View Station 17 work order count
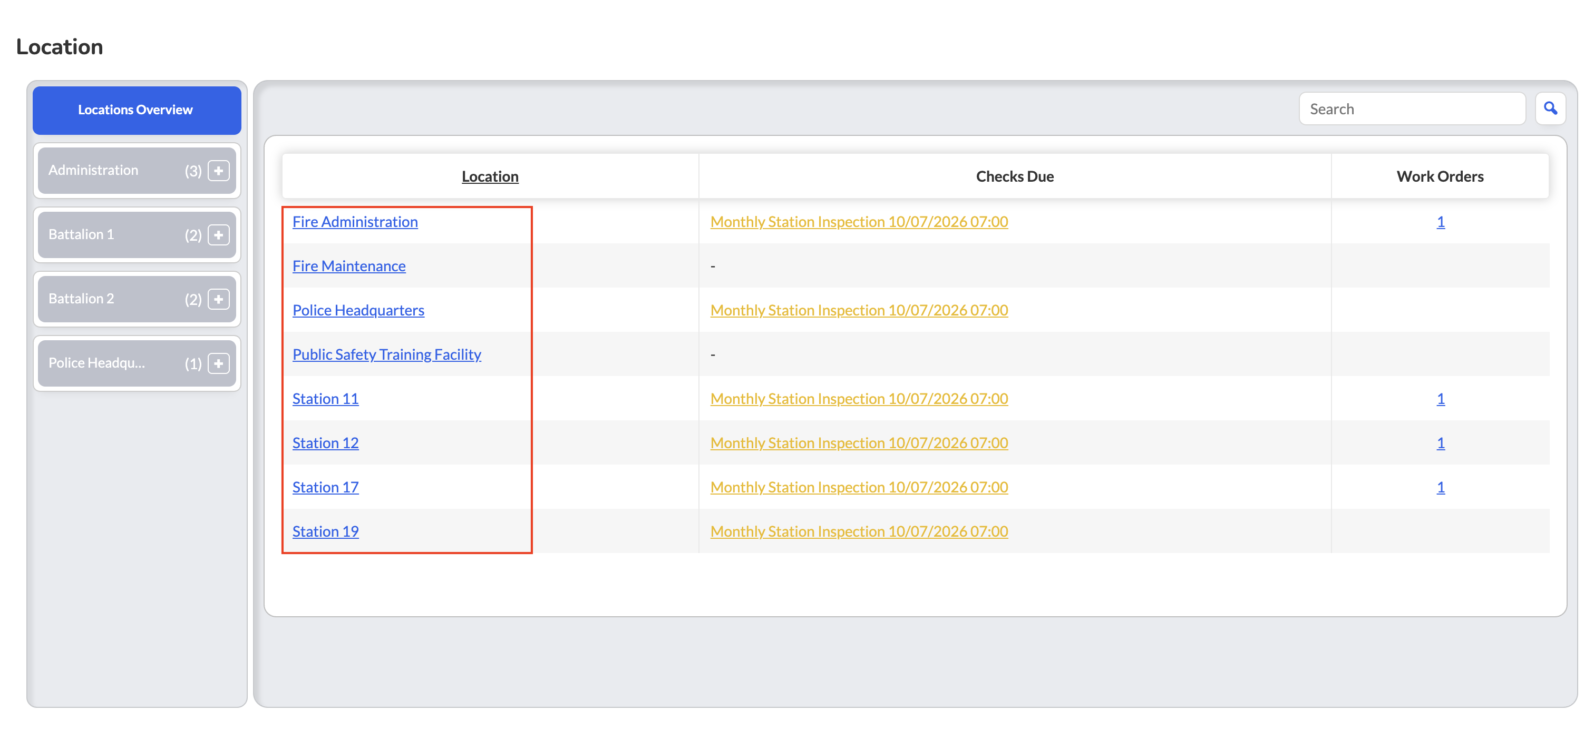 click(1441, 487)
